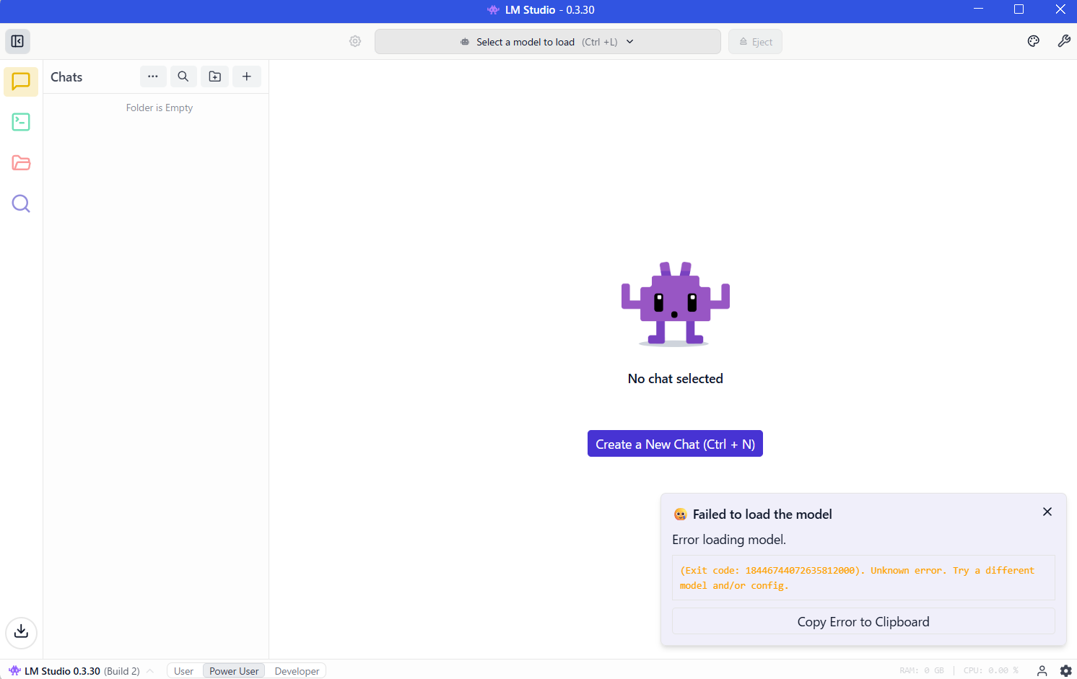1077x679 pixels.
Task: Switch to User mode
Action: pos(184,671)
